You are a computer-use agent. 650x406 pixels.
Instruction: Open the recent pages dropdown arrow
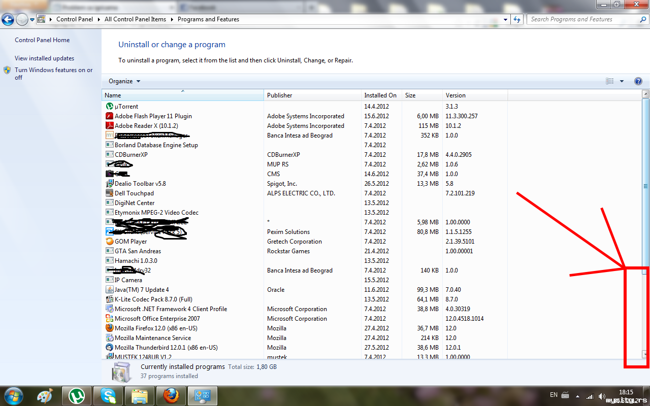[32, 20]
